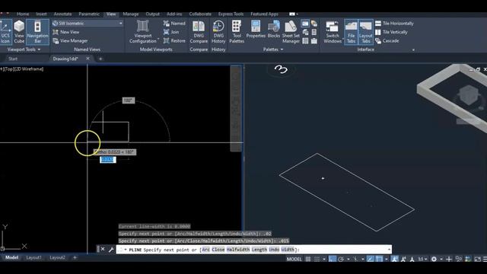The height and width of the screenshot is (274, 487).
Task: Click the Named viewports button
Action: pos(174,24)
